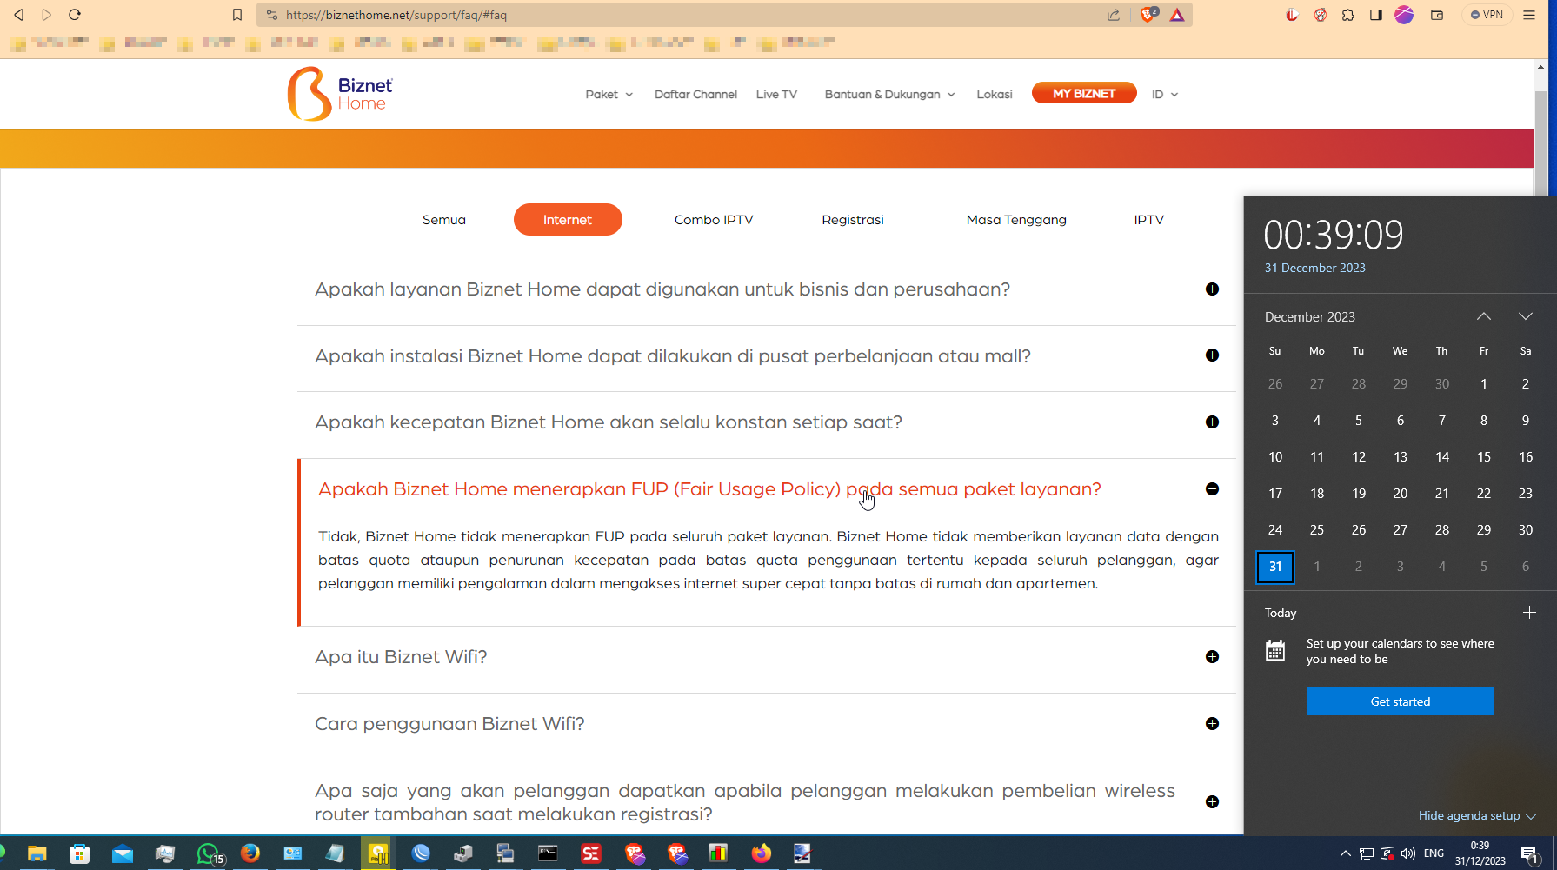Select the Semua filter tab

443,219
